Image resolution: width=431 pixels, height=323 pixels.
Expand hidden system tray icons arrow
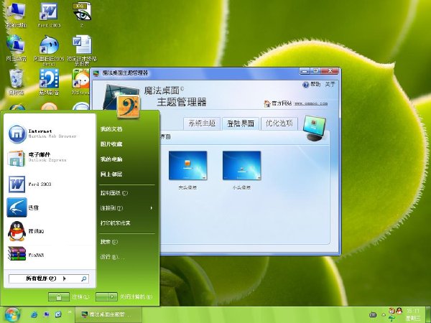(x=384, y=315)
